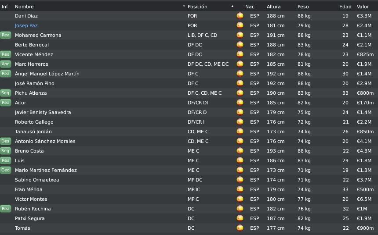
Task: Click the Ced badge beside Mario Martínez Fernández
Action: pyautogui.click(x=6, y=170)
